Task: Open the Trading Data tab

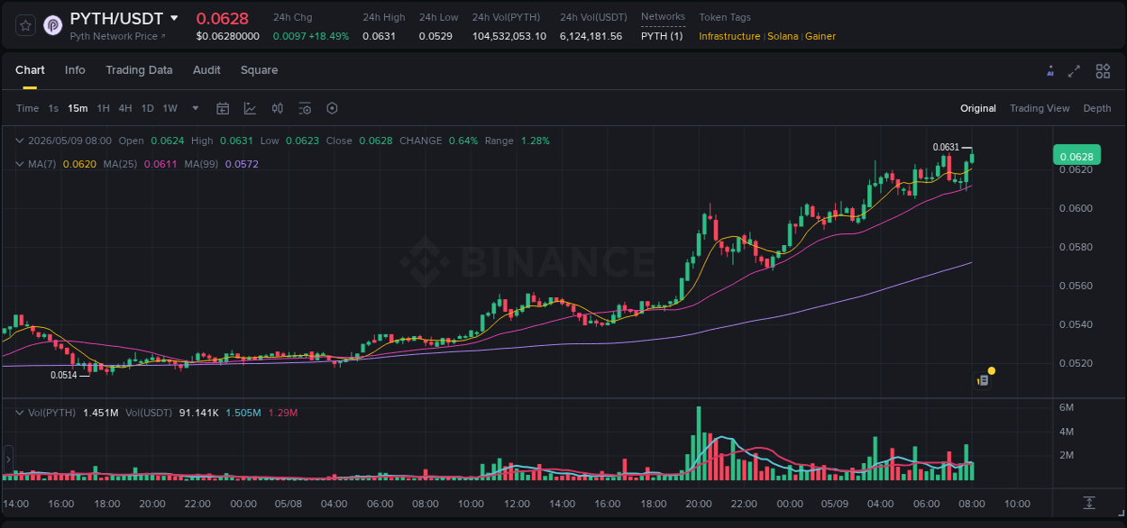Action: [x=139, y=70]
